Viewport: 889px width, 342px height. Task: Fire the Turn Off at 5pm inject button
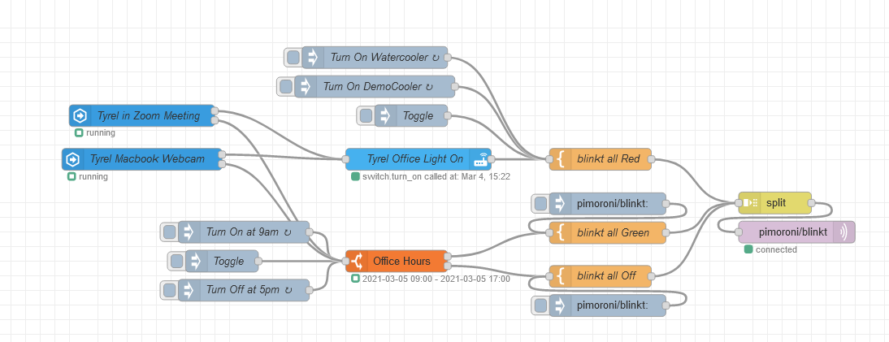[x=170, y=290]
